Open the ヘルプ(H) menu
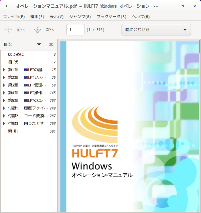The image size is (201, 213). click(141, 17)
